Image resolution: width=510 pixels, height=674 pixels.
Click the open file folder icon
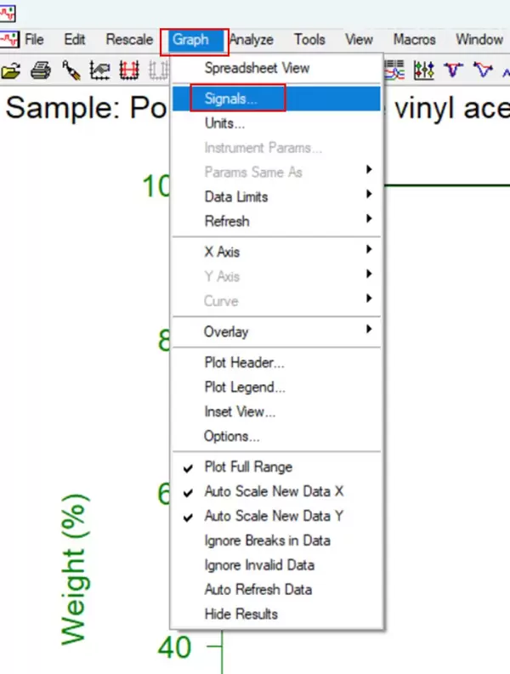[x=11, y=70]
